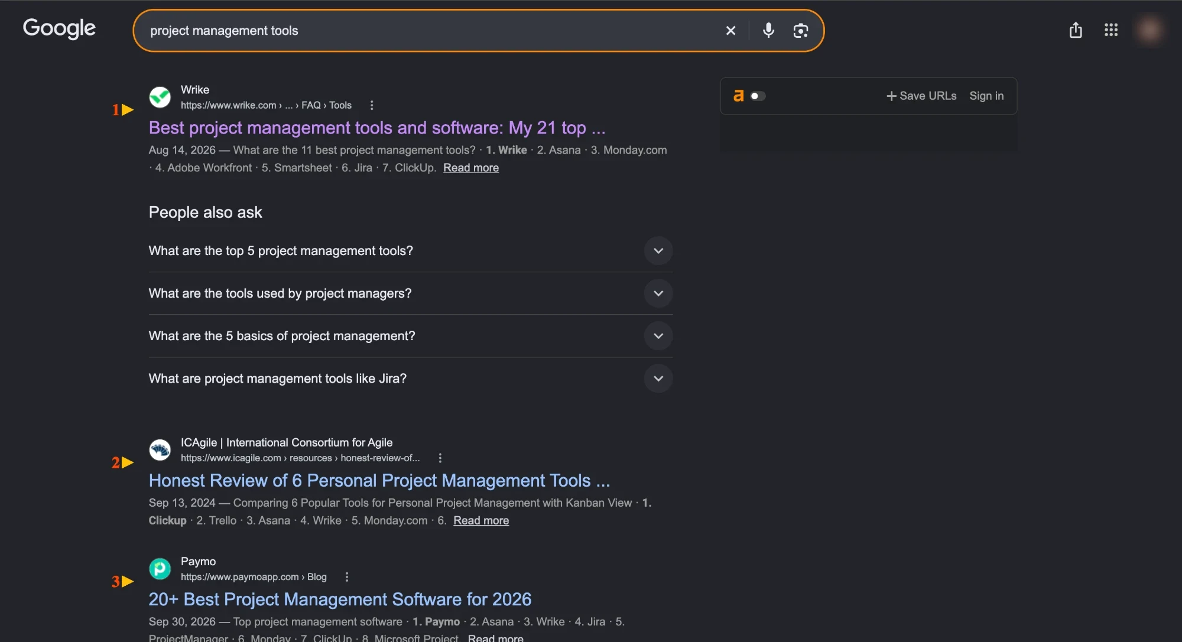Start voice search with microphone icon

(768, 31)
